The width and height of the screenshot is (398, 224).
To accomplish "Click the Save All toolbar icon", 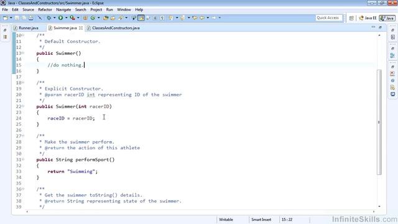I will tap(24, 18).
